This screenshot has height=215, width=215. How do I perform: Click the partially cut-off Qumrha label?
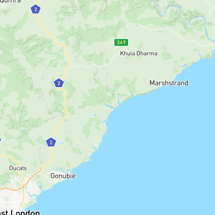coord(10,1)
